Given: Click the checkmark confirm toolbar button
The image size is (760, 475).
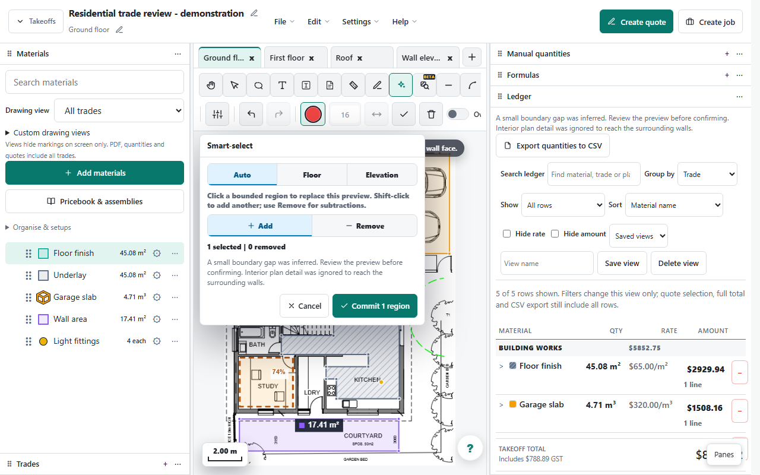Looking at the screenshot, I should [404, 114].
